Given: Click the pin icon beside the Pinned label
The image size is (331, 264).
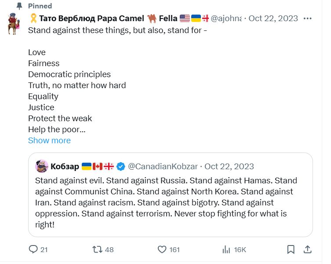Looking at the screenshot, I should point(19,6).
